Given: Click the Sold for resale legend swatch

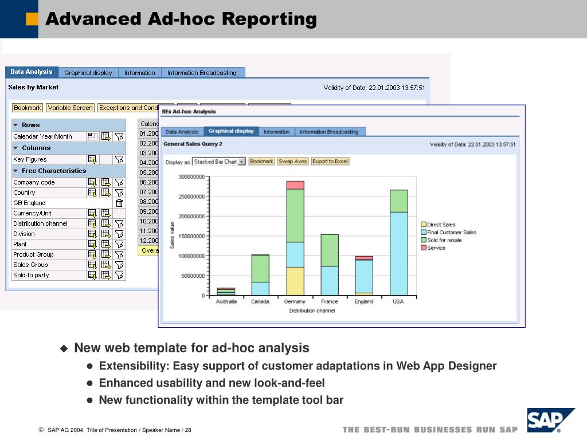Looking at the screenshot, I should point(424,240).
